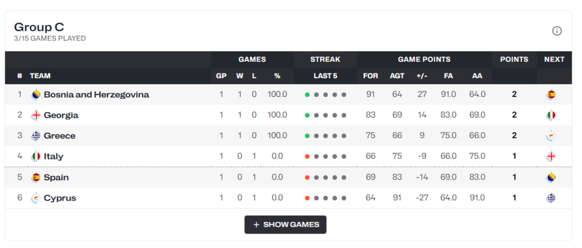Click Bosnia flag in Spain's Next column

(x=550, y=178)
